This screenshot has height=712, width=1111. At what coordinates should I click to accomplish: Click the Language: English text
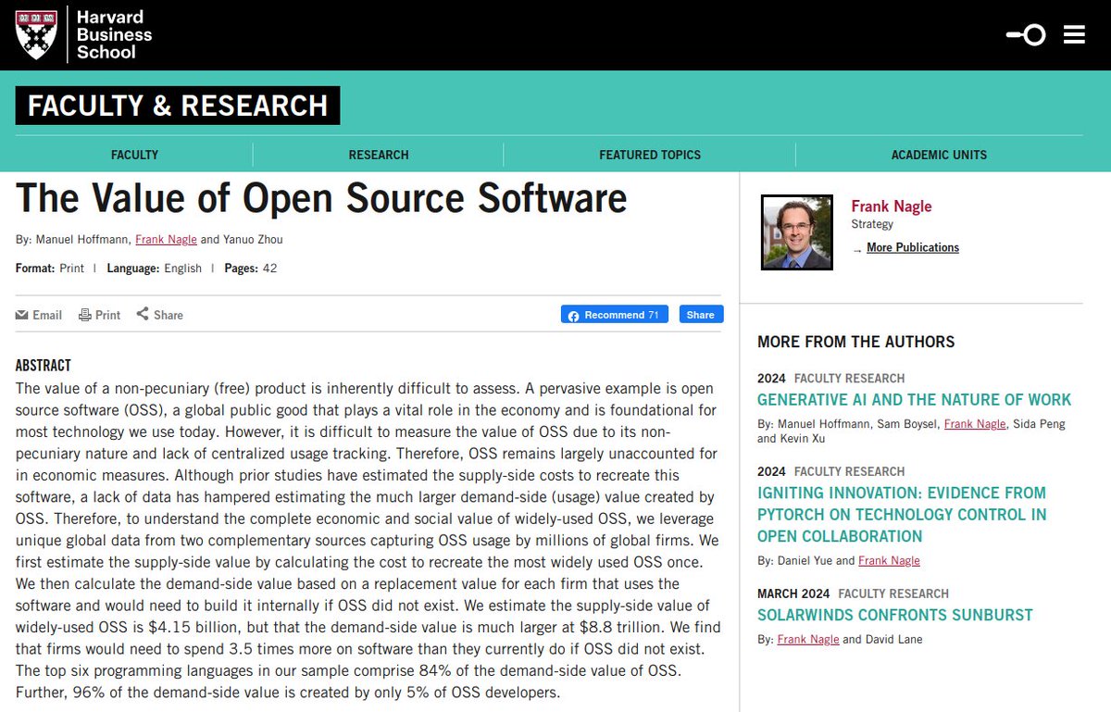[x=154, y=269]
